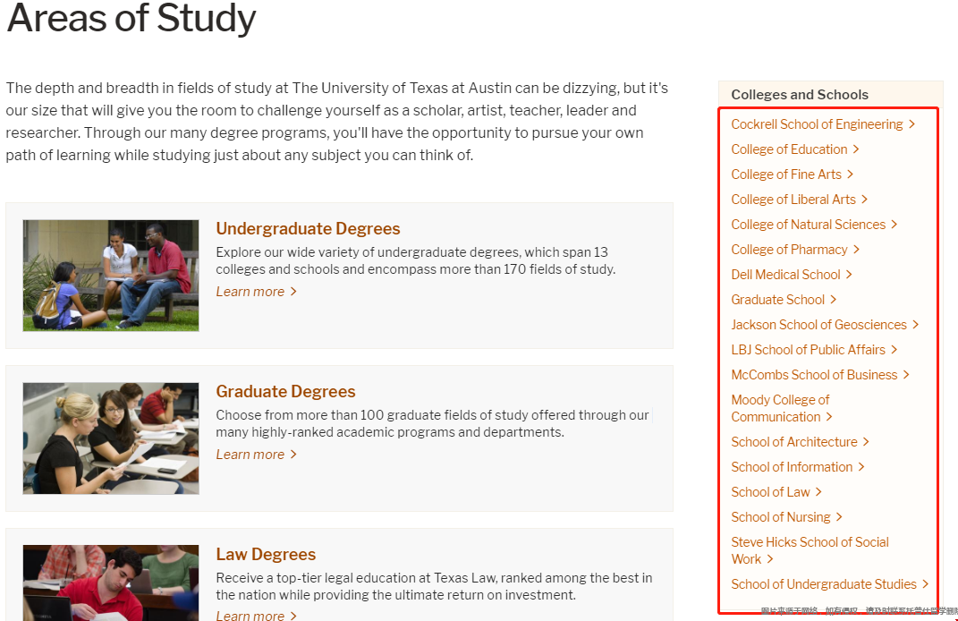Click the Law Degrees heading
Viewport: 958px width, 621px height.
click(x=266, y=555)
